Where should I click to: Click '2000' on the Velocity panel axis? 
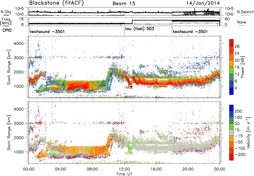19,138
